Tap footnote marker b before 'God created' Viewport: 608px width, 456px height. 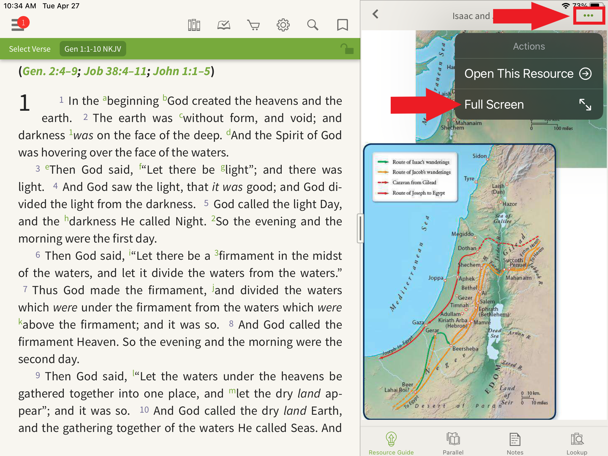pyautogui.click(x=165, y=98)
